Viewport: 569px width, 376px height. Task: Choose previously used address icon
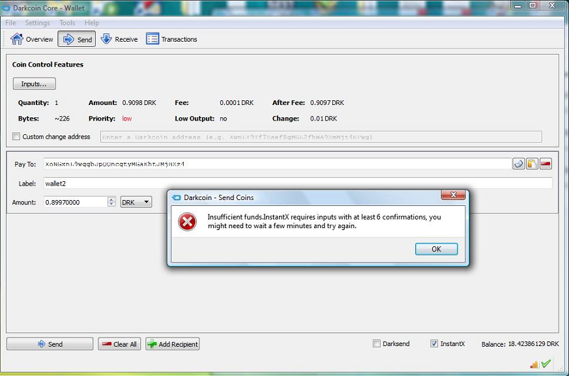pyautogui.click(x=519, y=164)
